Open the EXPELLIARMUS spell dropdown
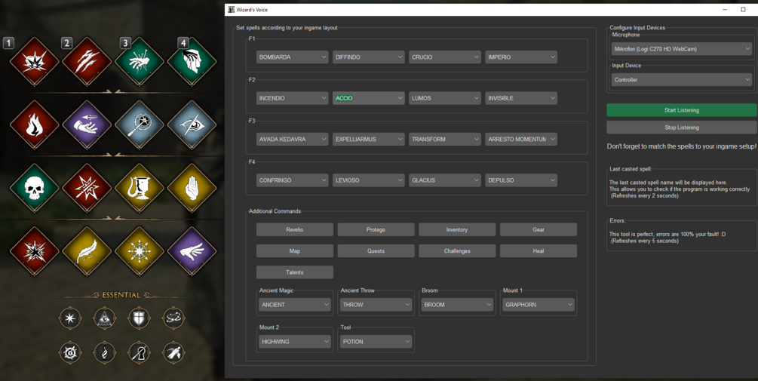The height and width of the screenshot is (381, 758). pos(369,140)
